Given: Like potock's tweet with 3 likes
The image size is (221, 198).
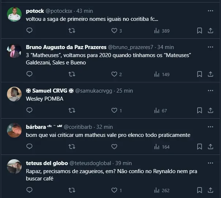Looking at the screenshot, I should (x=114, y=31).
